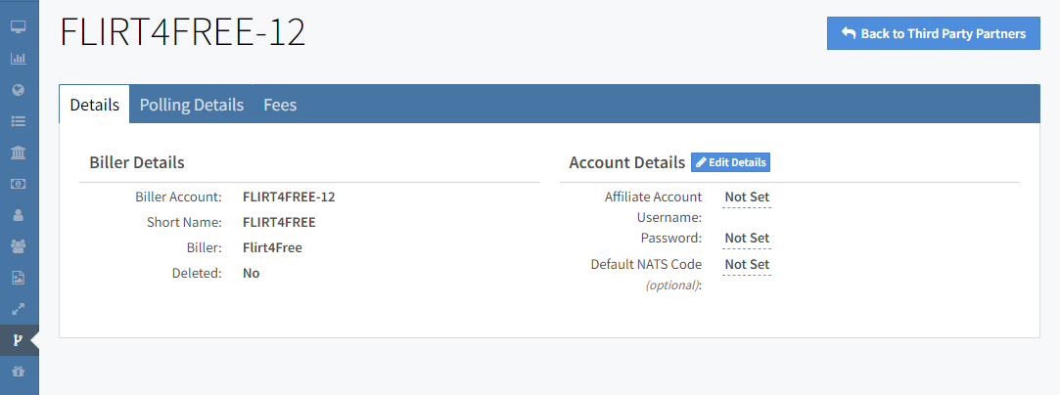1060x395 pixels.
Task: Click Back to Third Party Partners button
Action: click(933, 33)
